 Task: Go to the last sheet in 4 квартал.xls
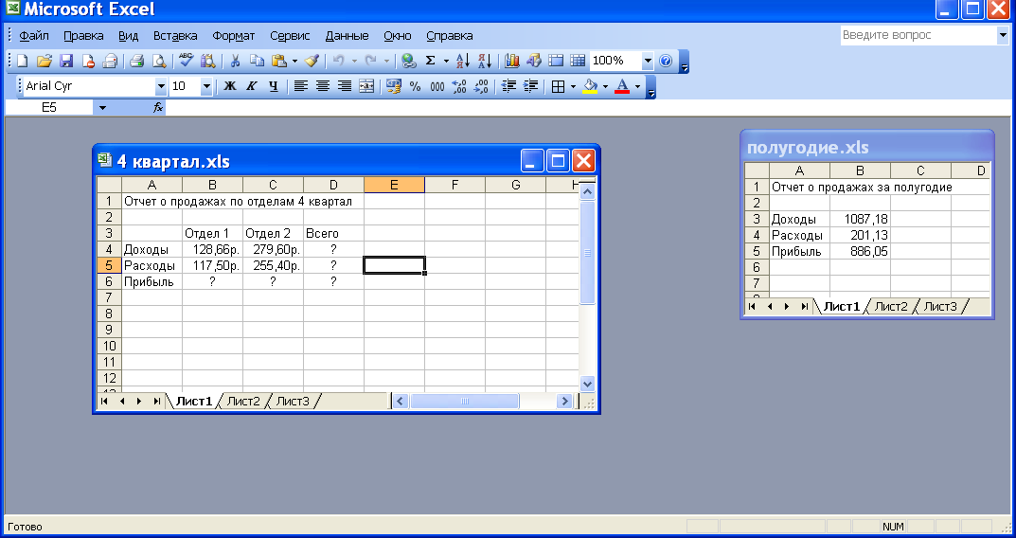156,402
